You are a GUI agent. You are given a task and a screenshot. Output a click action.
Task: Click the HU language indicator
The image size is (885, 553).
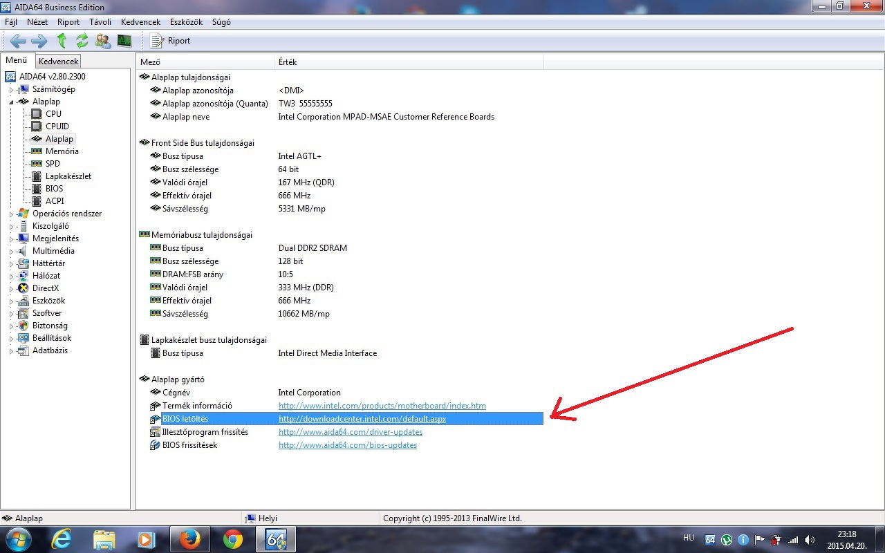pyautogui.click(x=689, y=538)
